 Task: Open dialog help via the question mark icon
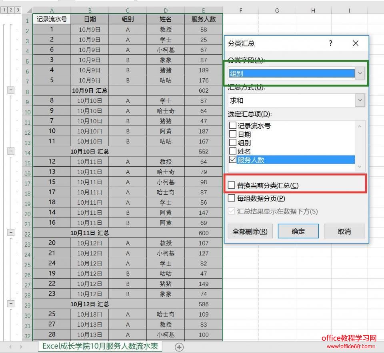coord(330,43)
